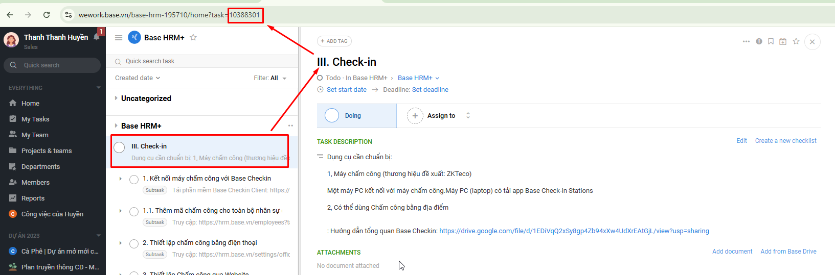Expand subtask 1.1. Thêm mã chấm công
Screen dimensions: 835x275
(x=121, y=211)
